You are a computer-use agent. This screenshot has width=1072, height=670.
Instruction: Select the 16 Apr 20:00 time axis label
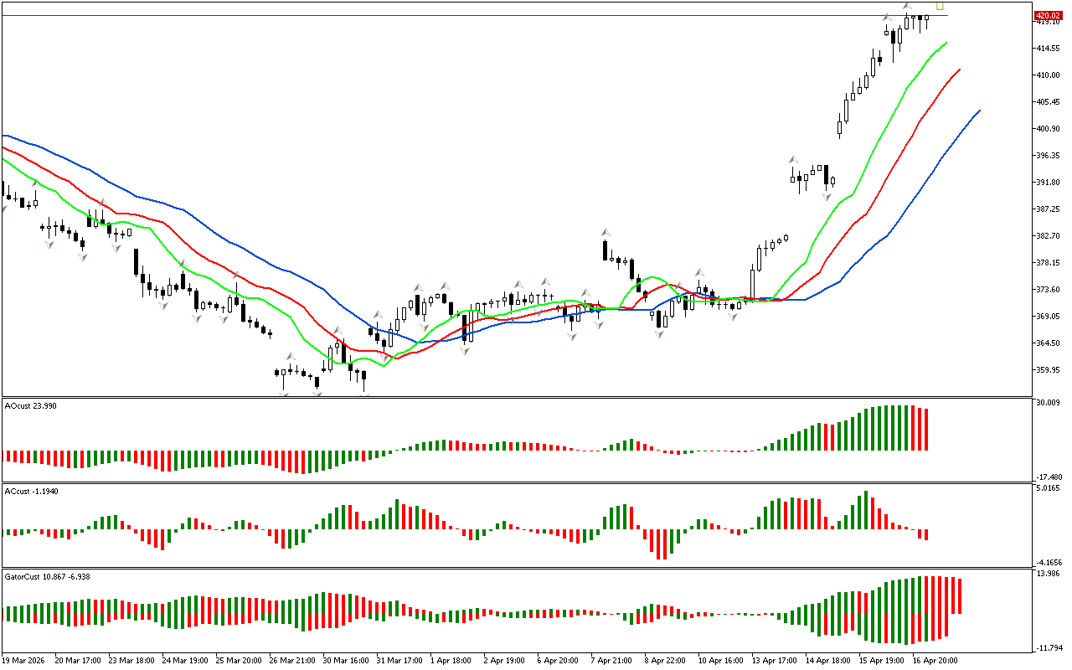(935, 661)
